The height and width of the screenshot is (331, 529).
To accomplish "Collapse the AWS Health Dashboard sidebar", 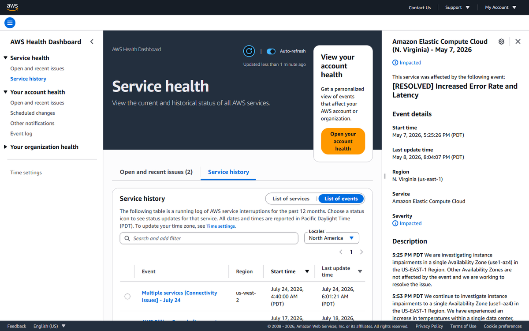I will 92,41.
